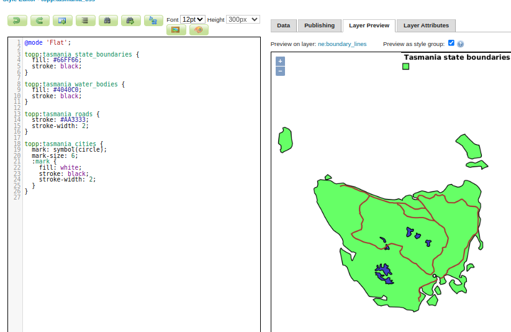
Task: Open Find with the binoculars icon
Action: coord(108,21)
